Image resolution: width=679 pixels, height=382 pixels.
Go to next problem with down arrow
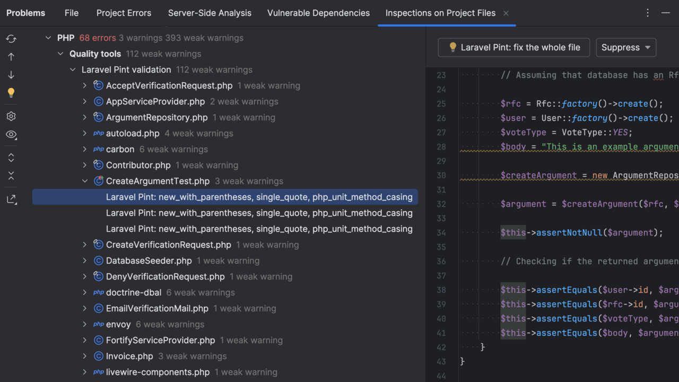click(x=11, y=75)
